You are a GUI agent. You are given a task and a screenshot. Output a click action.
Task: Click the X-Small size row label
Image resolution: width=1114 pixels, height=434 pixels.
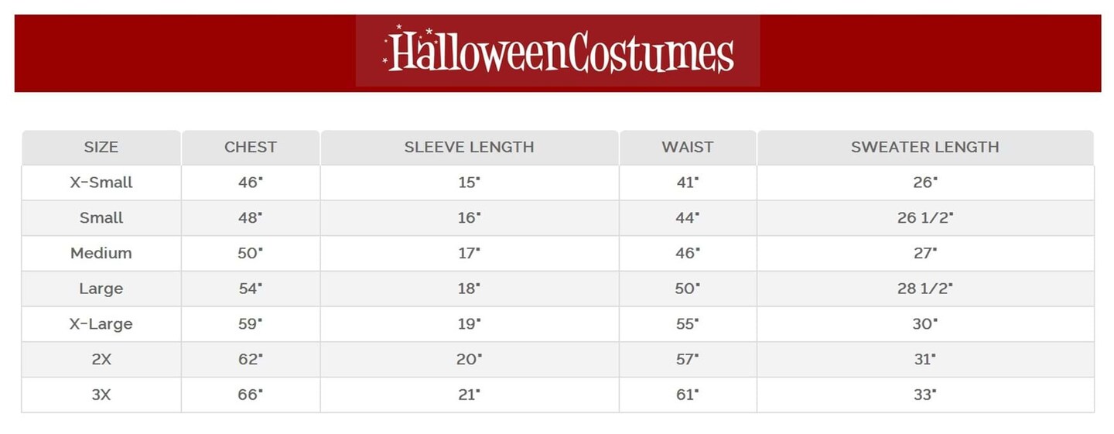tap(101, 183)
